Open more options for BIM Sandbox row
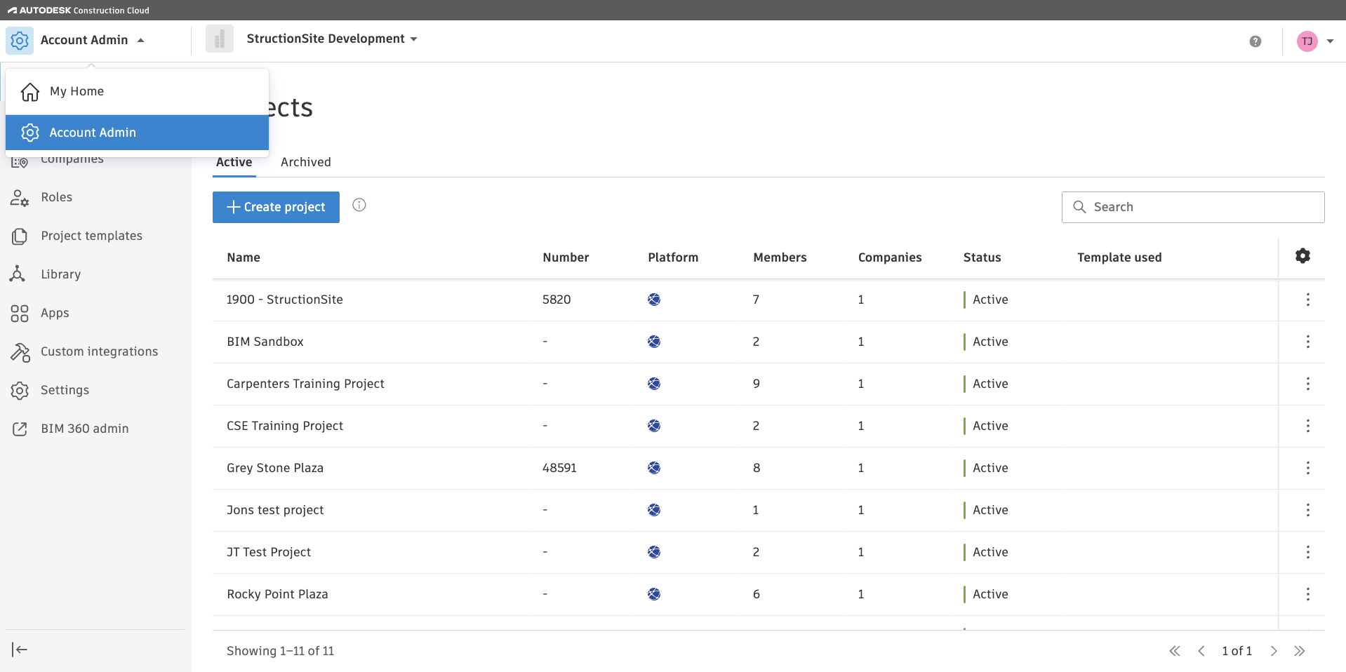This screenshot has width=1346, height=672. click(x=1308, y=342)
